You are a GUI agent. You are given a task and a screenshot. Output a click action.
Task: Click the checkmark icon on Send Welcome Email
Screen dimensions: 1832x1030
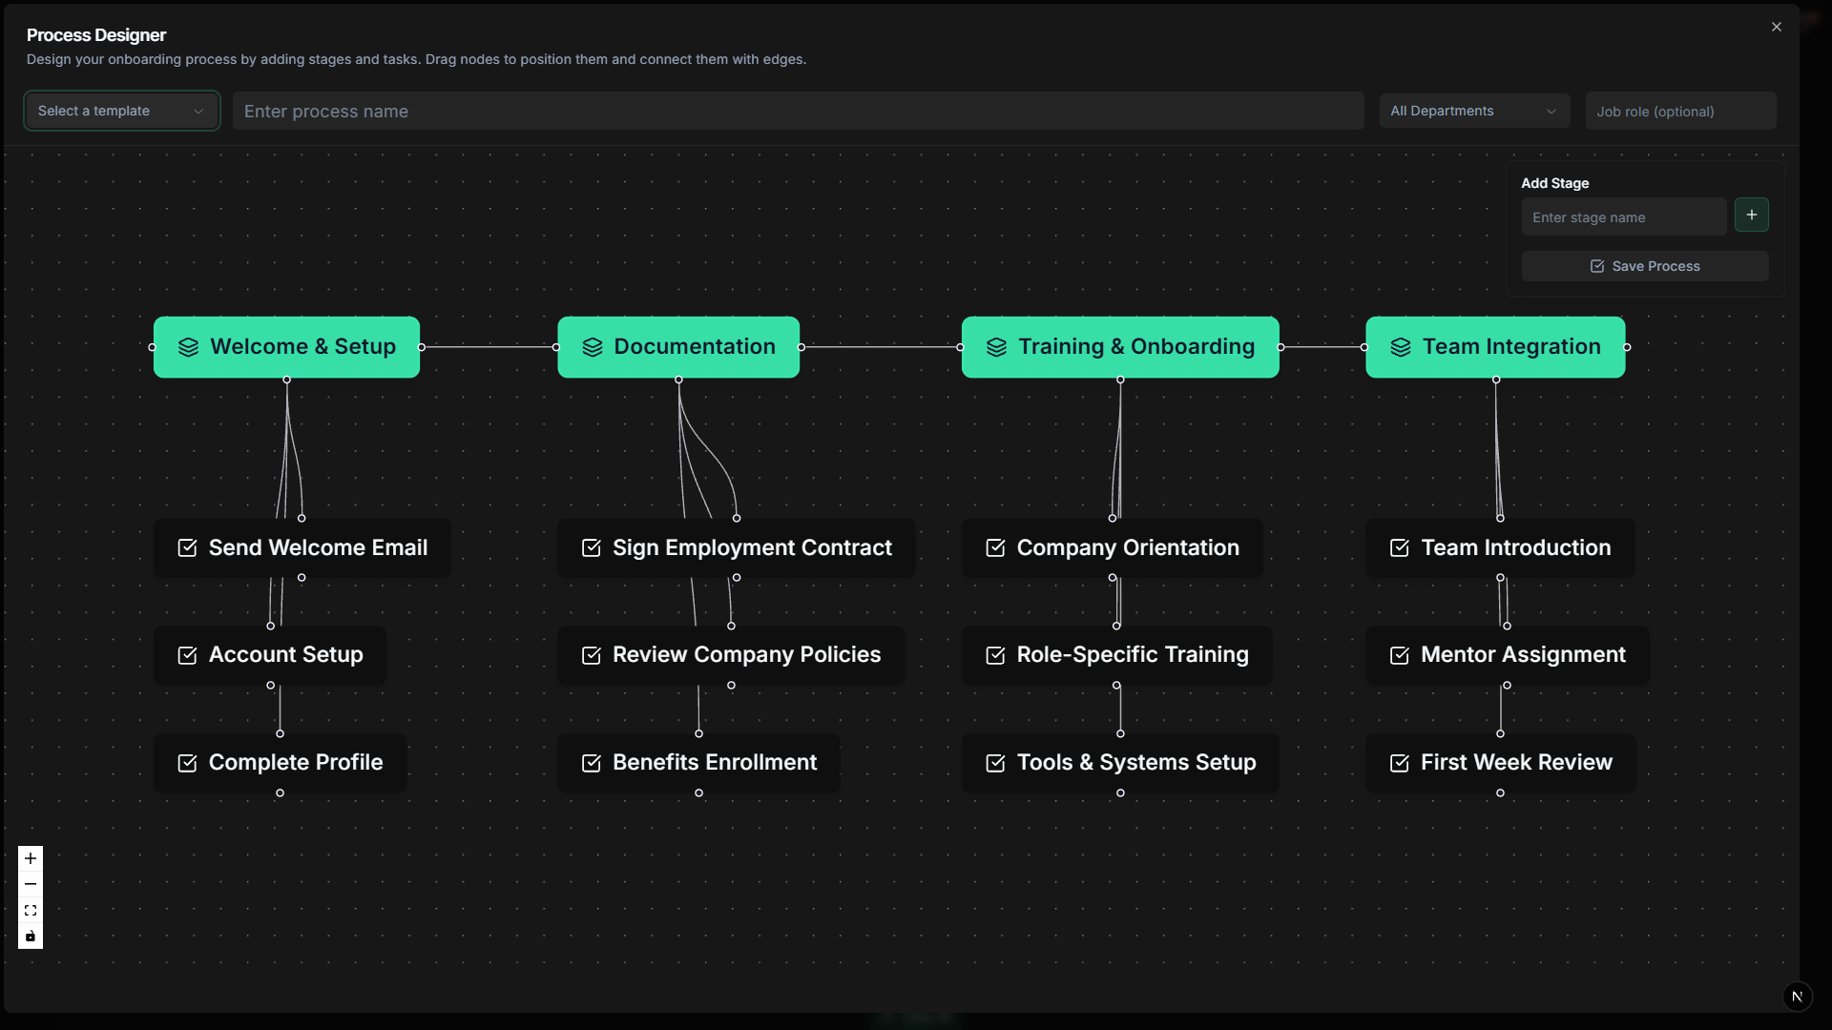186,547
